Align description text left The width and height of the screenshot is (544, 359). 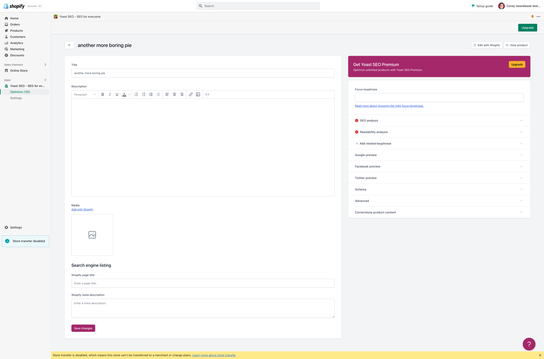coord(167,94)
